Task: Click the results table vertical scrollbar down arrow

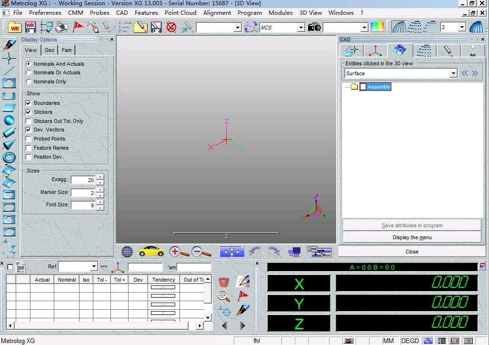Action: coord(208,318)
